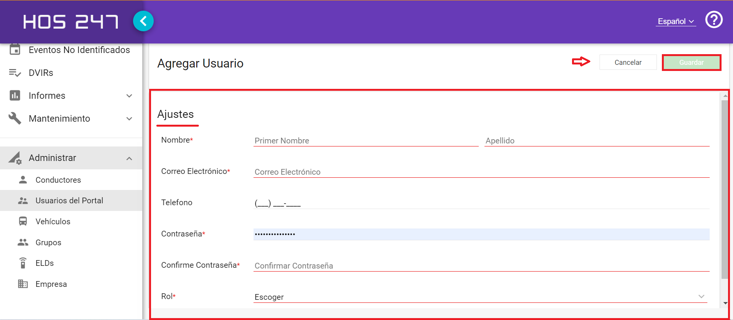
Task: Click the Nombre field label
Action: click(177, 140)
